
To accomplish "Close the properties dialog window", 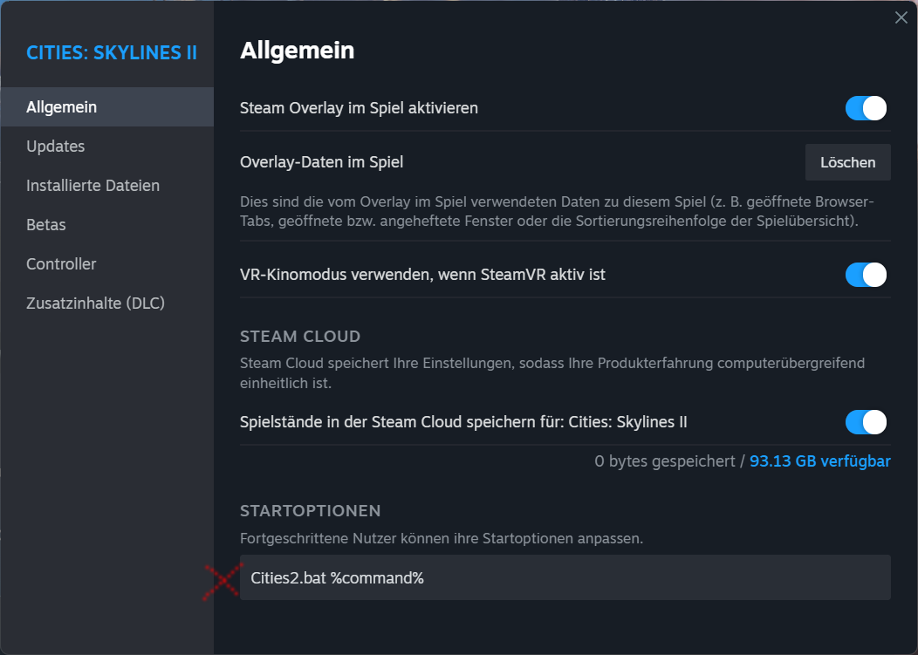I will (901, 17).
